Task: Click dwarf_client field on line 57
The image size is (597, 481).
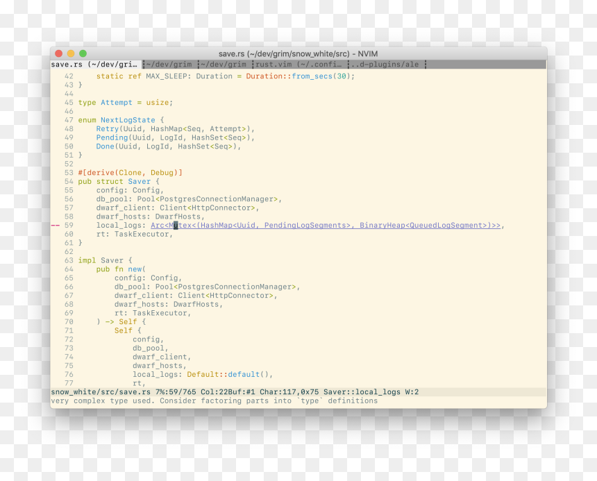Action: pyautogui.click(x=124, y=208)
